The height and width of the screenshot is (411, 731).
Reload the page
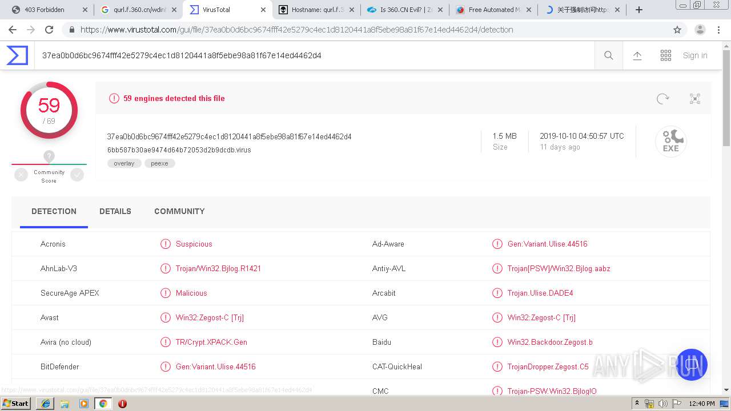(49, 30)
